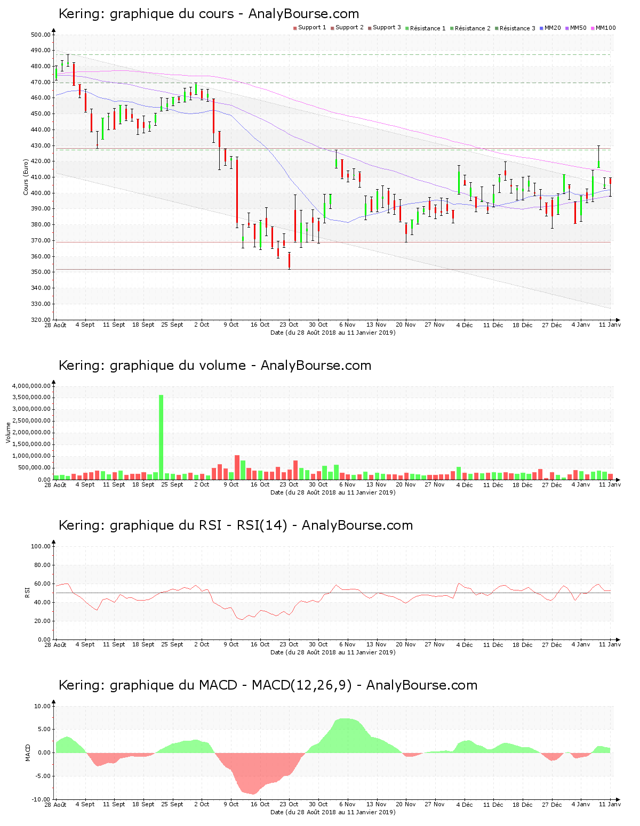The width and height of the screenshot is (640, 826).
Task: Click the 370.00 price axis value
Action: pyautogui.click(x=41, y=240)
